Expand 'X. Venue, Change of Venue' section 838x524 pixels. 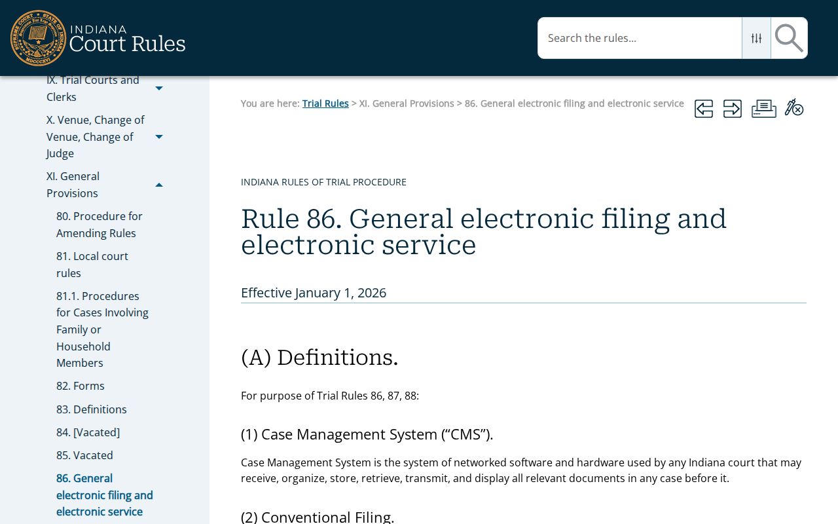pos(159,137)
